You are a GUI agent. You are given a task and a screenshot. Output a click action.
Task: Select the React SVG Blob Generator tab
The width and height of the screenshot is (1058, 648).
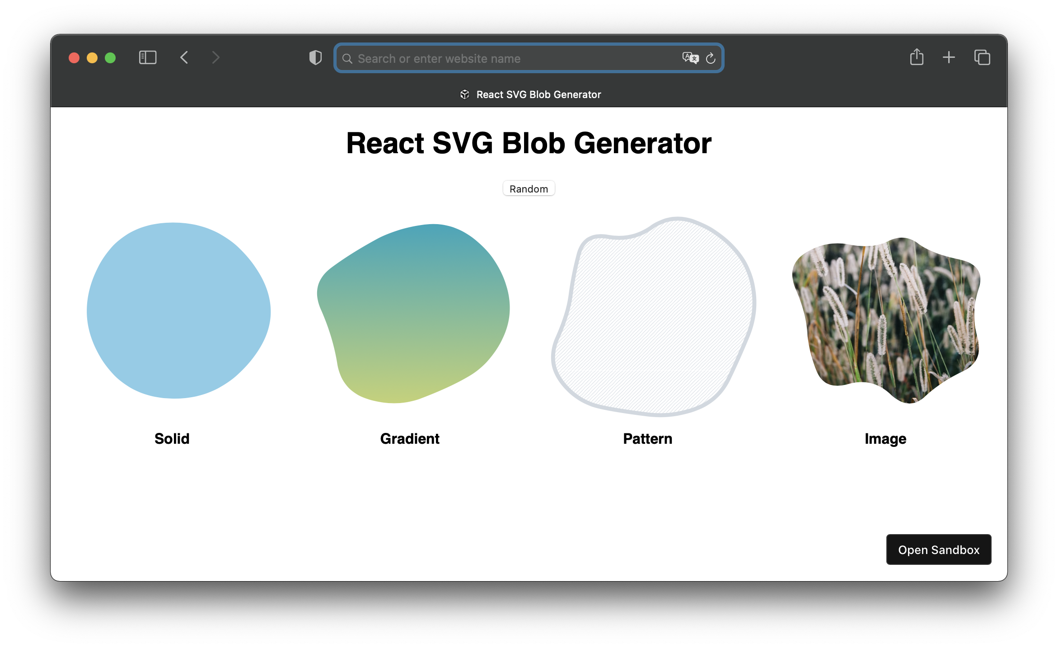click(x=530, y=94)
